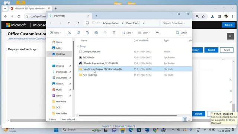Switch to large thumbnails view icon in status bar
Viewport: 238px width, 134px height.
189,119
